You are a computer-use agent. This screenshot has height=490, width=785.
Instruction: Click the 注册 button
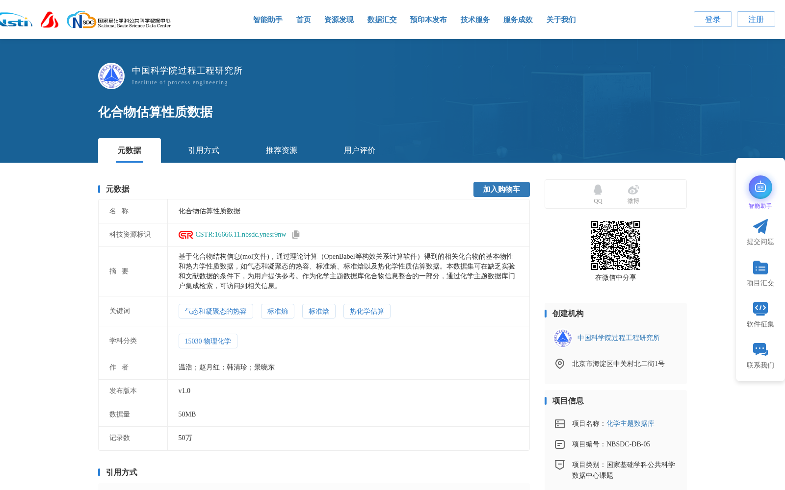click(x=756, y=19)
